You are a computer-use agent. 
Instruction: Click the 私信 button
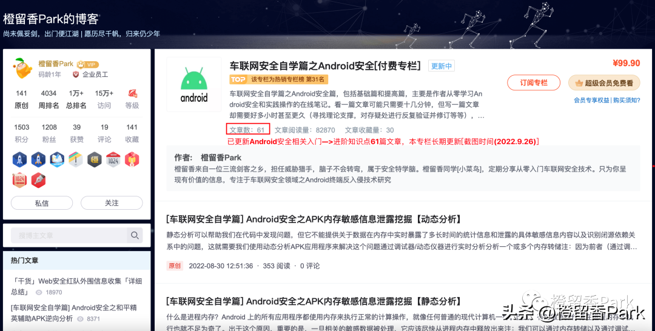(x=42, y=203)
